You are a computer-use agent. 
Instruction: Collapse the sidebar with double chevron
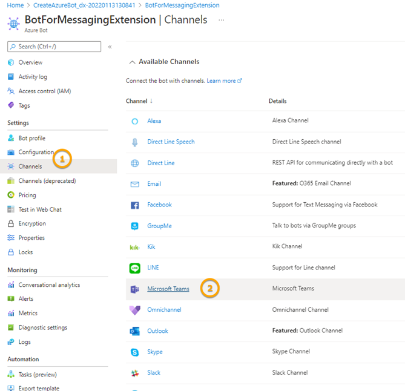pos(110,47)
